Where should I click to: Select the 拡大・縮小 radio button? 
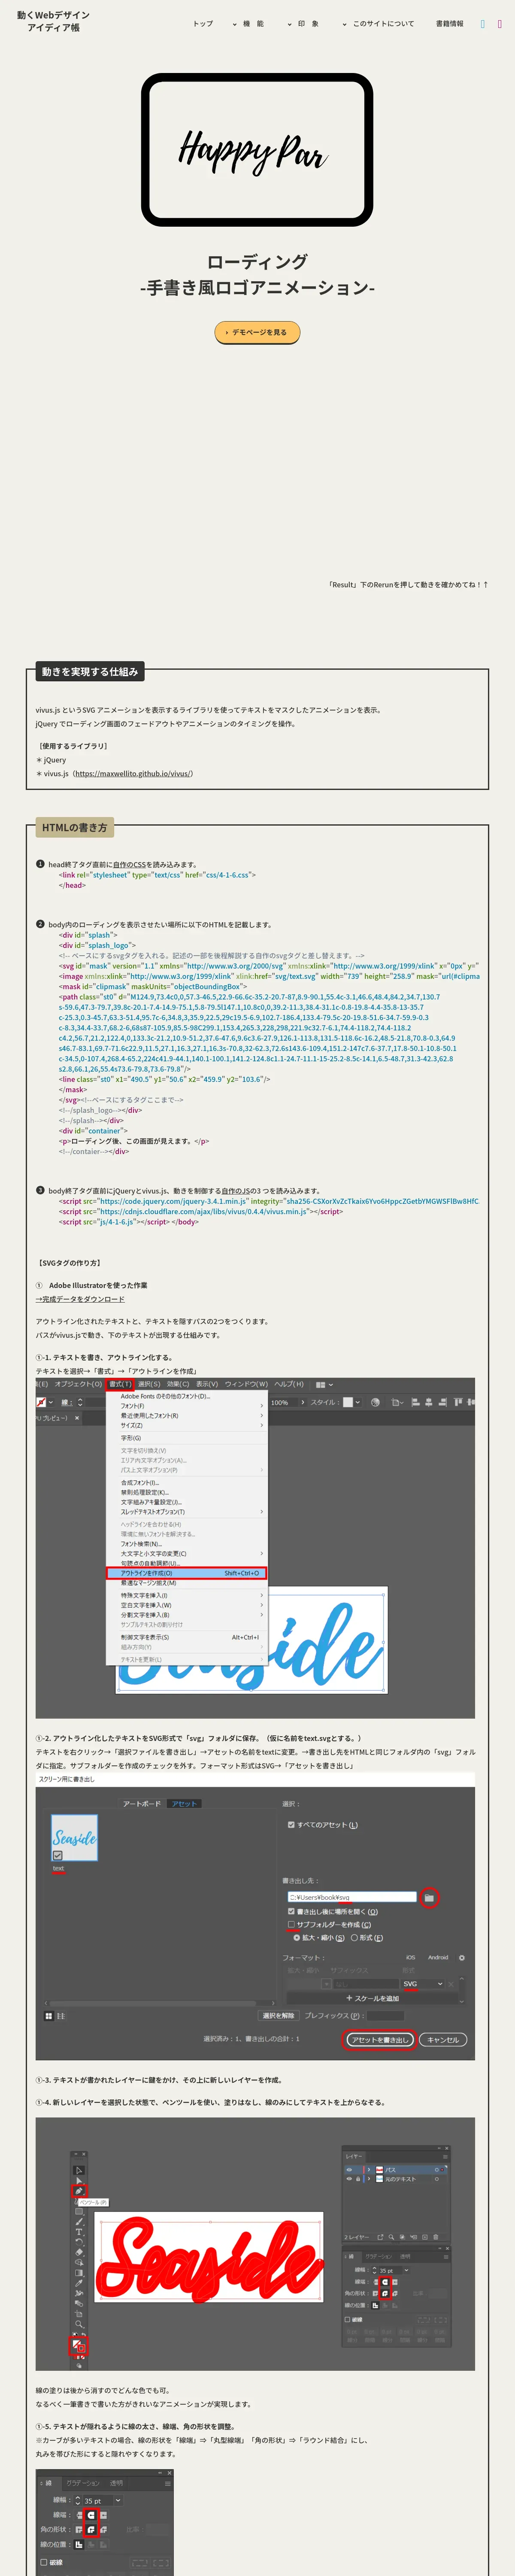coord(297,1937)
